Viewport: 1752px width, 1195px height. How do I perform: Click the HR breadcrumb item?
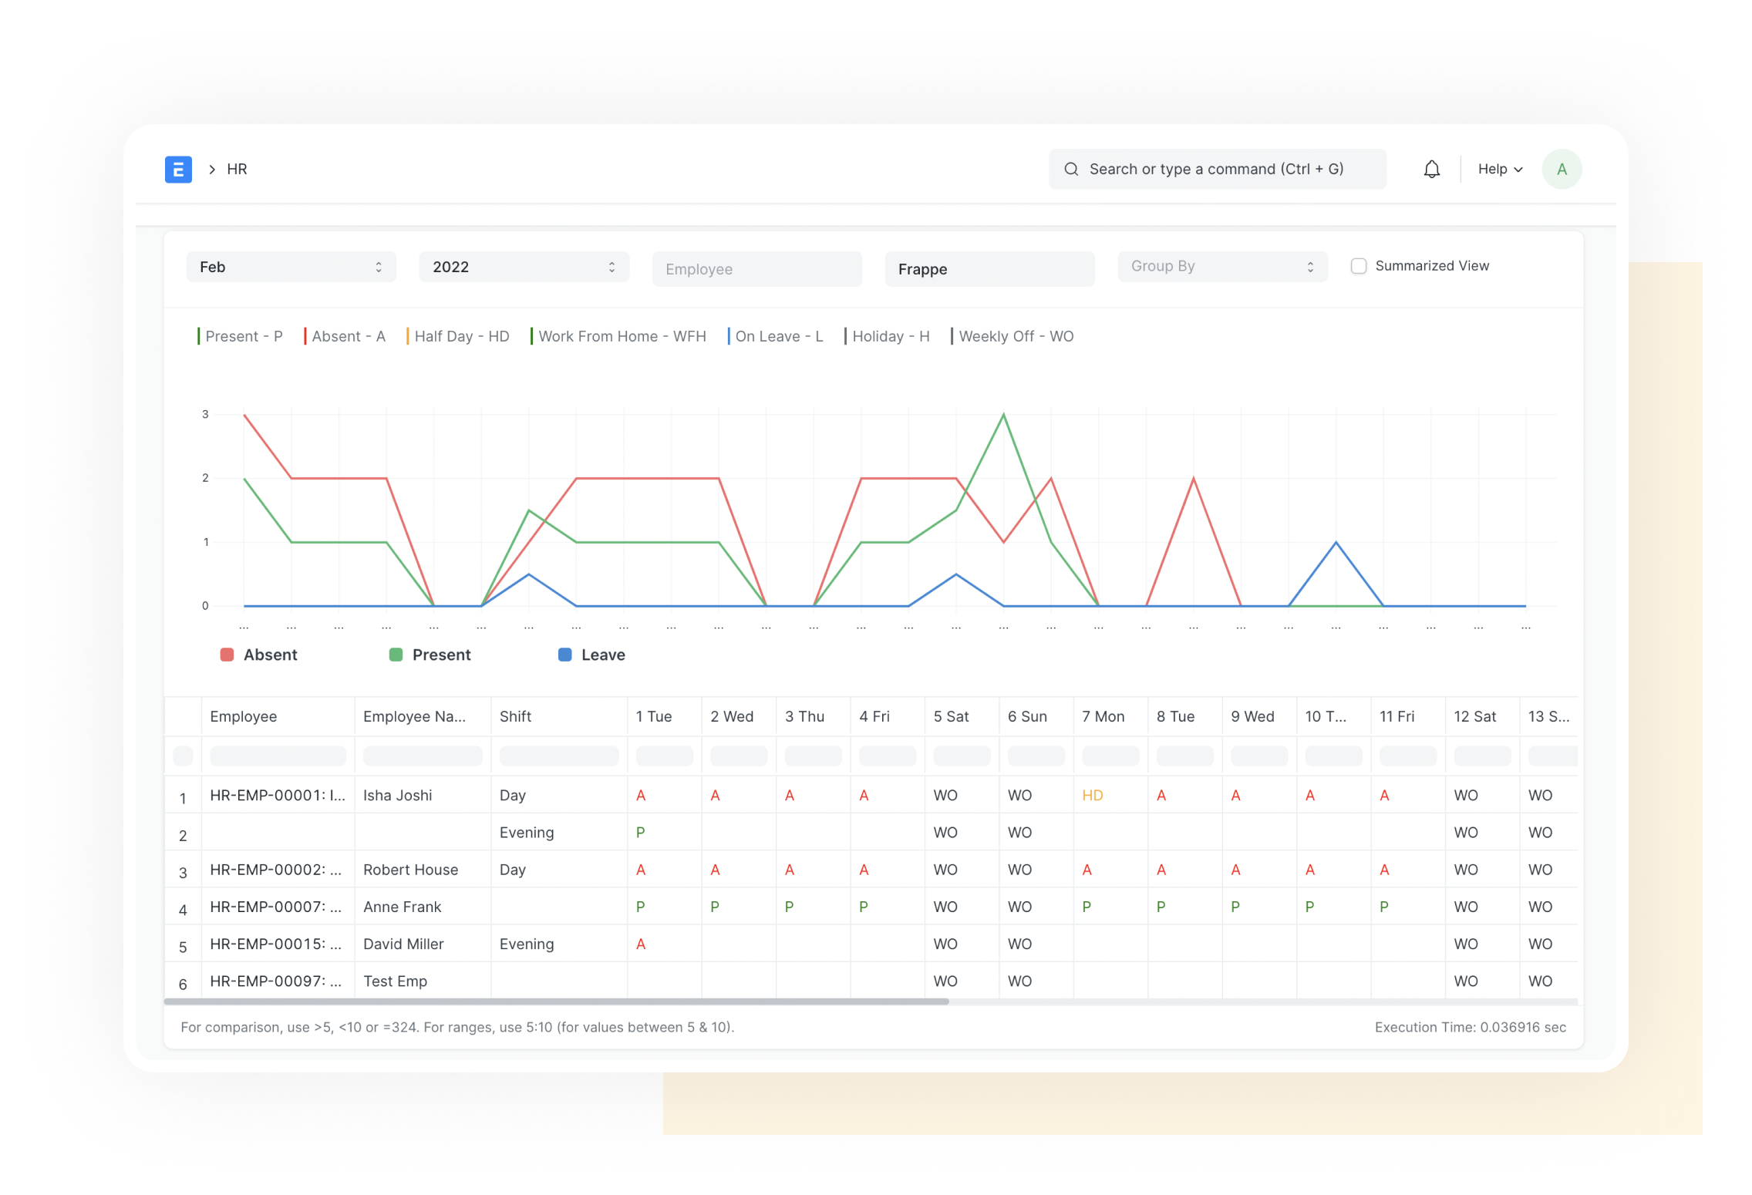click(x=236, y=169)
